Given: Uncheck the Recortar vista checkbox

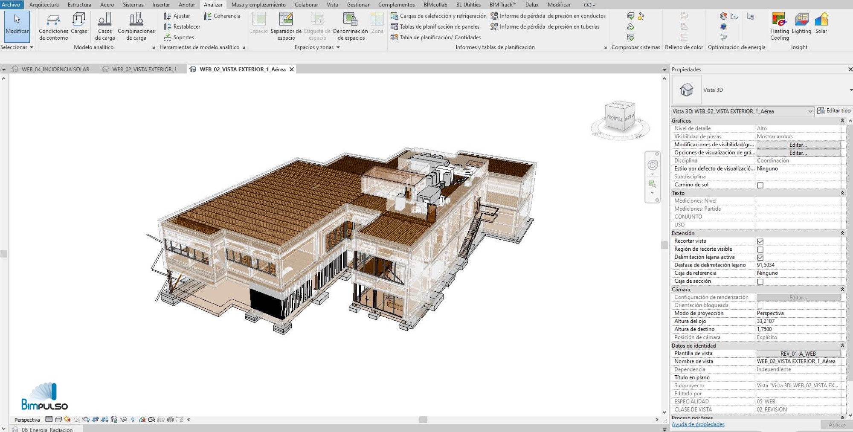Looking at the screenshot, I should pyautogui.click(x=760, y=241).
